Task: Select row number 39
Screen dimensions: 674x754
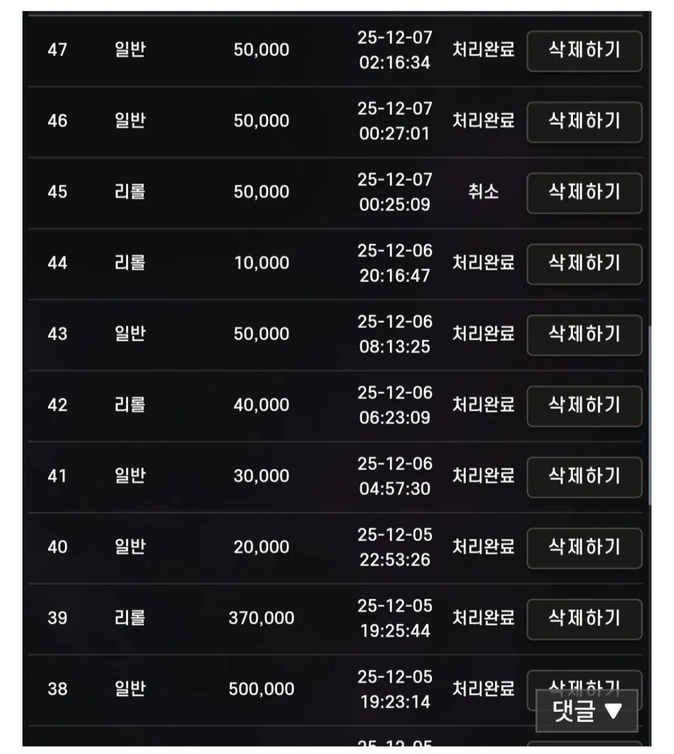Action: point(57,618)
